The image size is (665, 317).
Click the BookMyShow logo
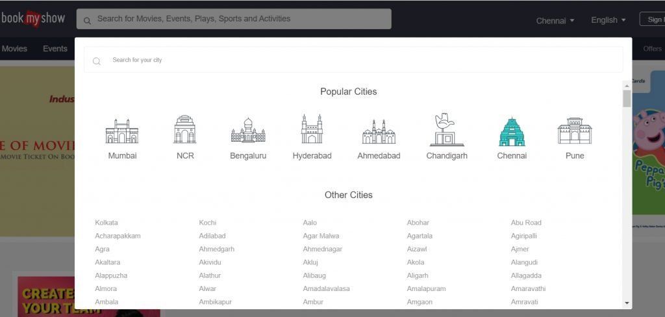click(32, 18)
